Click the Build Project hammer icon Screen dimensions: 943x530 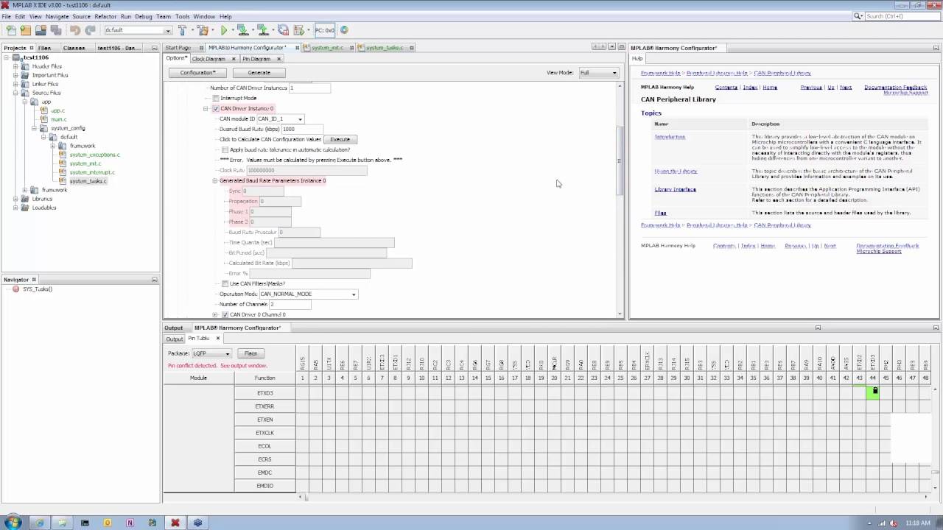pyautogui.click(x=182, y=30)
